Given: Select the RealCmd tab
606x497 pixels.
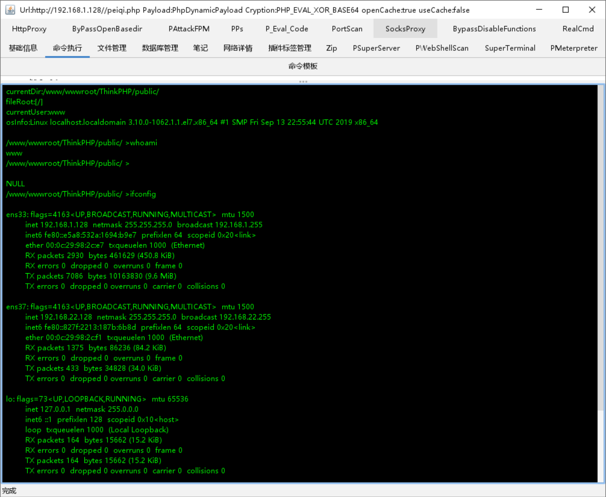Looking at the screenshot, I should pos(577,29).
